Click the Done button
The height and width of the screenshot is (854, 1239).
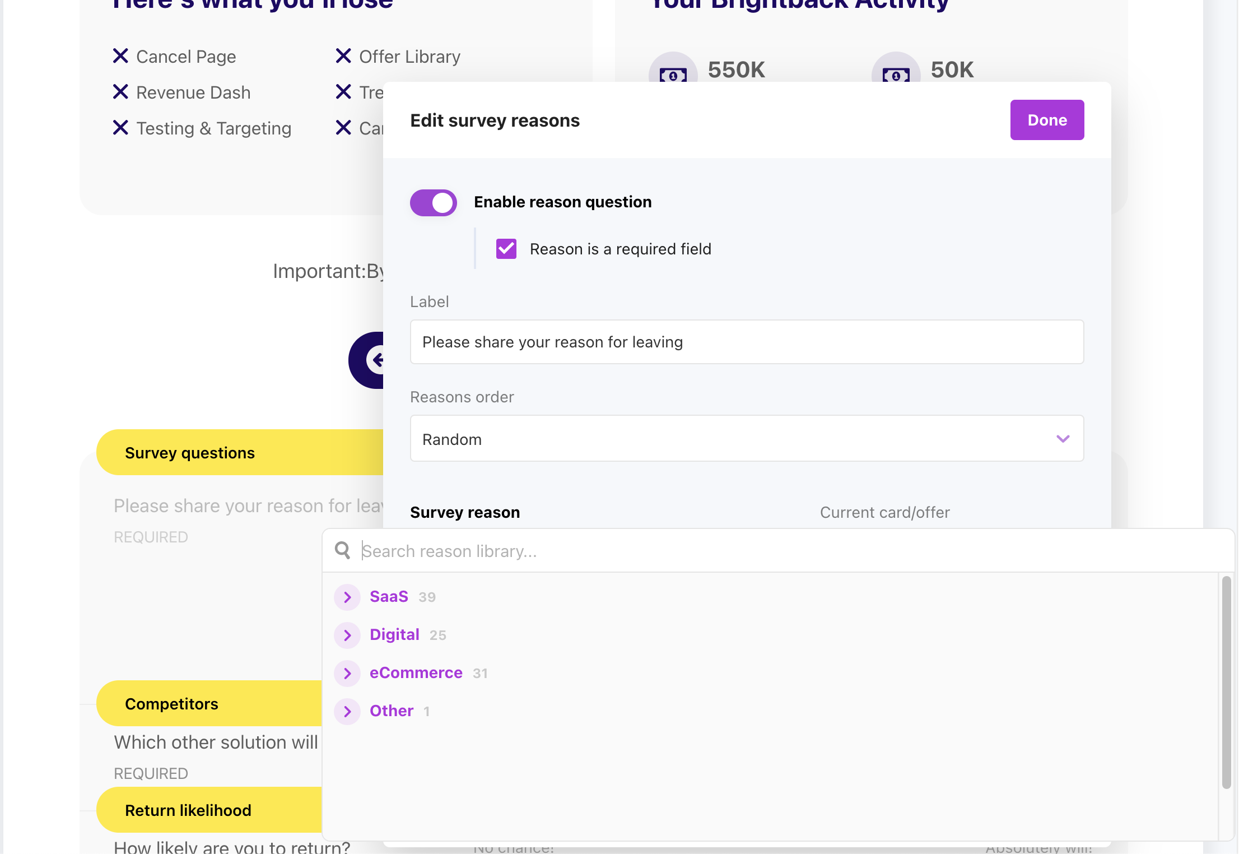pyautogui.click(x=1046, y=120)
